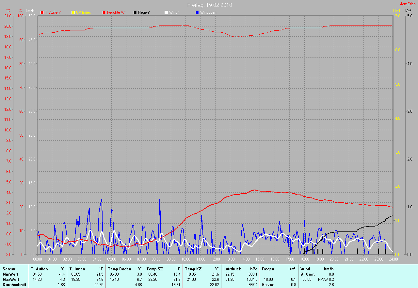Click the red Feuchte A. legend swatch
The width and height of the screenshot is (418, 288).
[x=104, y=12]
